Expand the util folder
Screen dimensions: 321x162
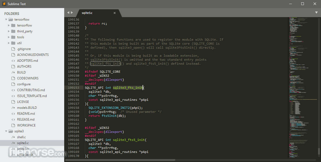point(9,43)
